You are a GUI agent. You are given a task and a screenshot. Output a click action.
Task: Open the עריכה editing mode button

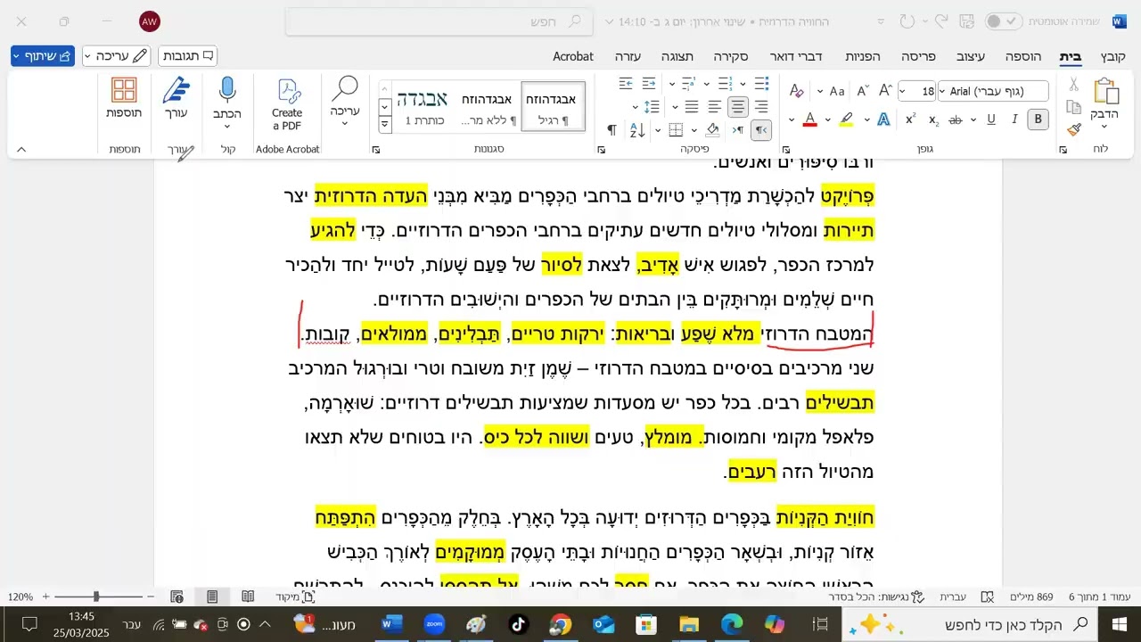(117, 56)
